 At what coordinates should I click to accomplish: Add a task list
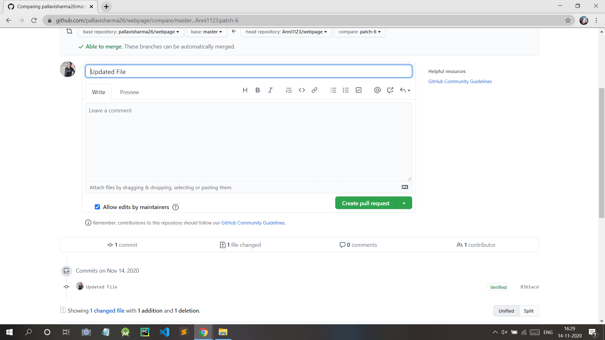(359, 90)
